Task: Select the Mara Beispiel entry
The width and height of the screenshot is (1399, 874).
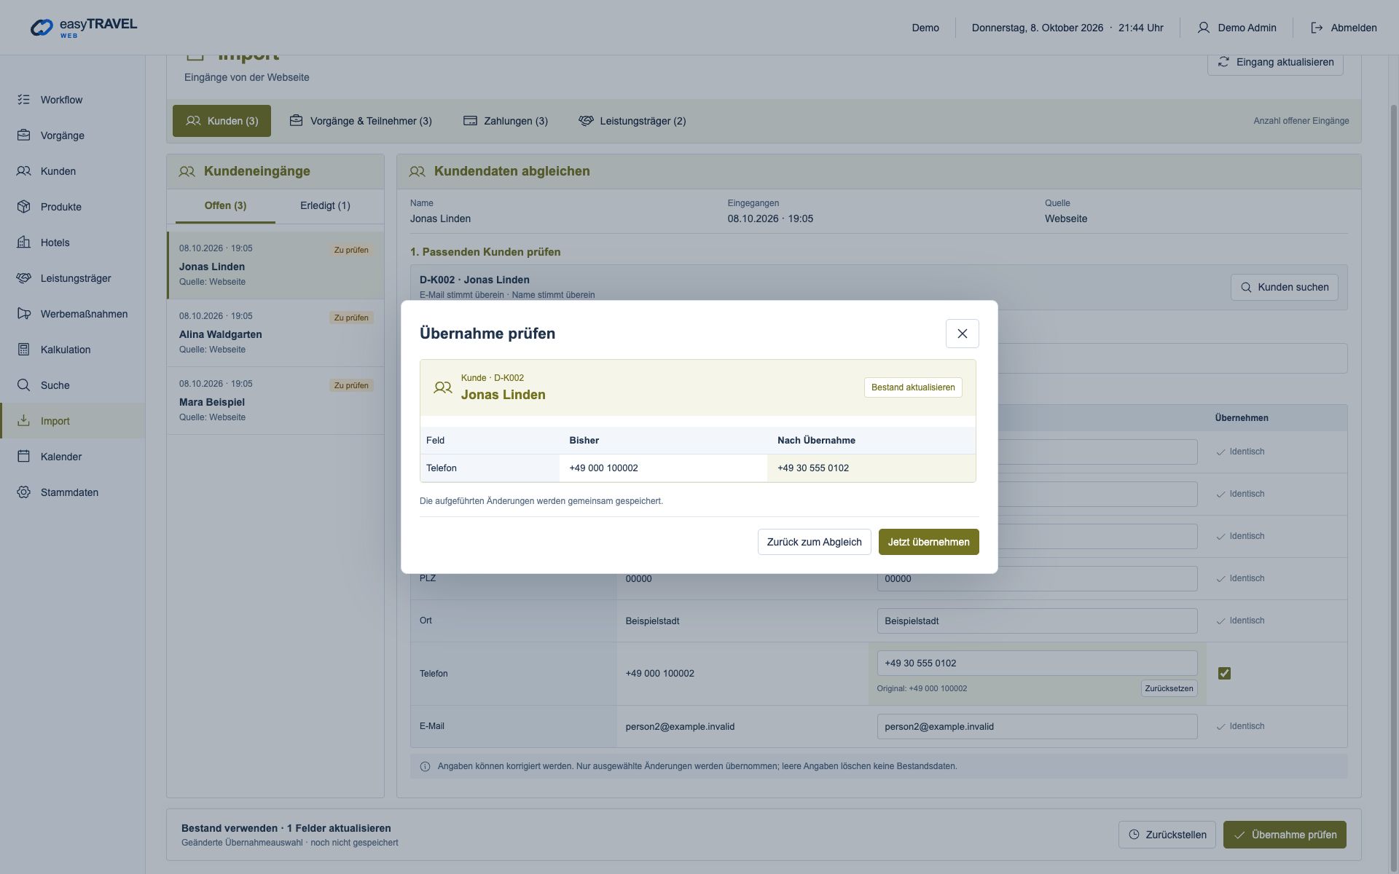Action: (275, 401)
